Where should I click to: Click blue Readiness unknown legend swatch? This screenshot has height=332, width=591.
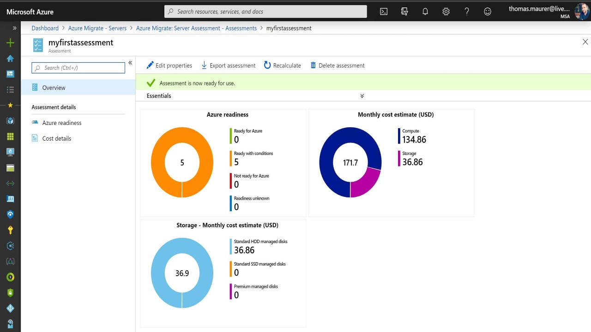[231, 203]
